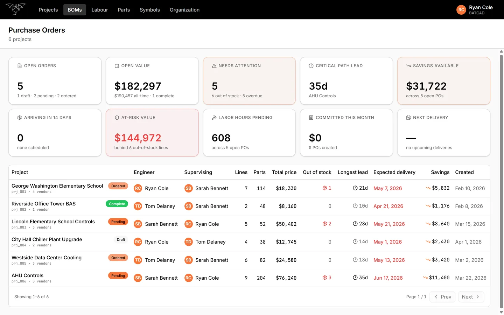Click the Open Orders document icon
The height and width of the screenshot is (315, 504).
20,66
